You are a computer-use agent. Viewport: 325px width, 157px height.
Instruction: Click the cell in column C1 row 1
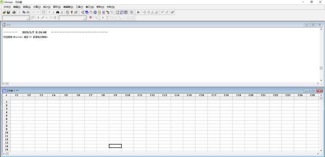pos(17,102)
